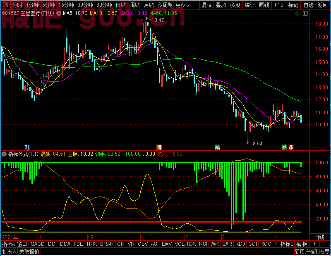331x256 pixels.
Task: Select the DMA indicator tab
Action: point(65,244)
